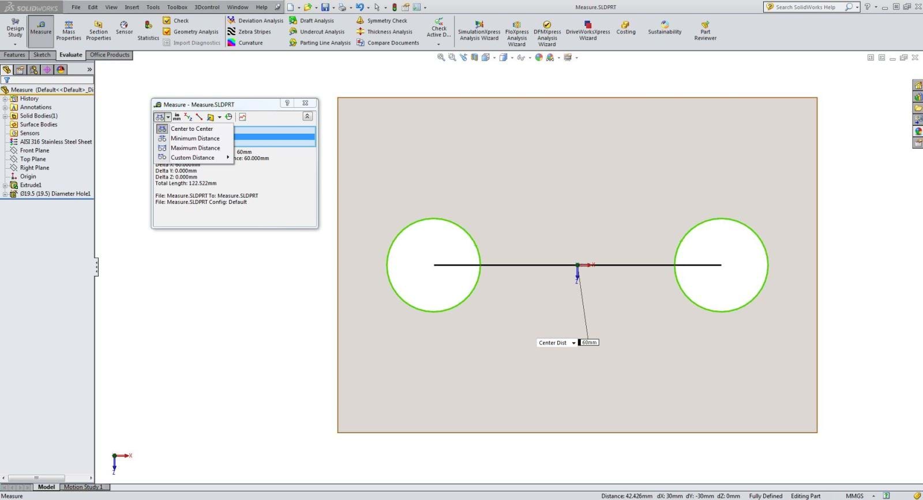Image resolution: width=923 pixels, height=500 pixels.
Task: Open the Draft Analysis tool
Action: point(316,21)
